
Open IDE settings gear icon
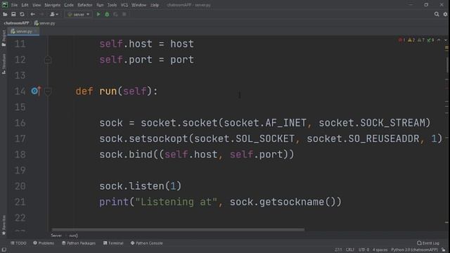click(x=445, y=14)
